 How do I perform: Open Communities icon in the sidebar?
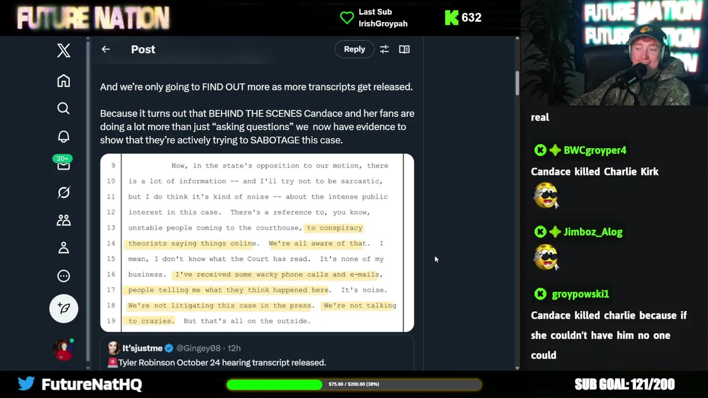click(64, 220)
